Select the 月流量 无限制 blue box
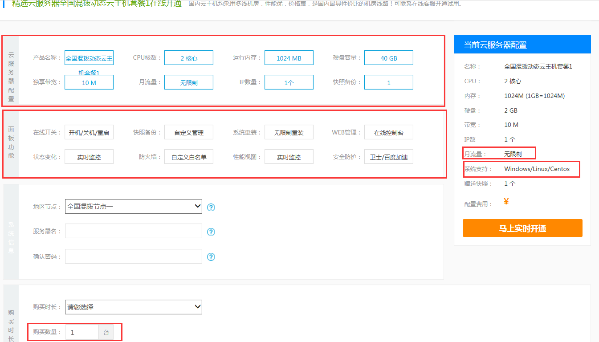Viewport: 599px width, 342px height. click(189, 82)
